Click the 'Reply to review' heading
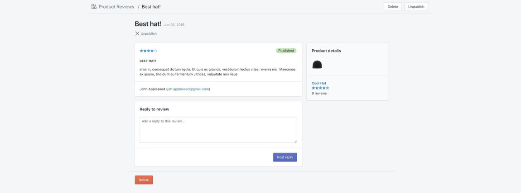This screenshot has height=193, width=521. click(154, 109)
